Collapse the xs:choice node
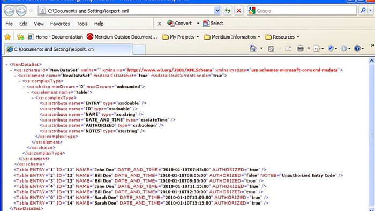Viewport: 375px width, 211px height. point(24,87)
